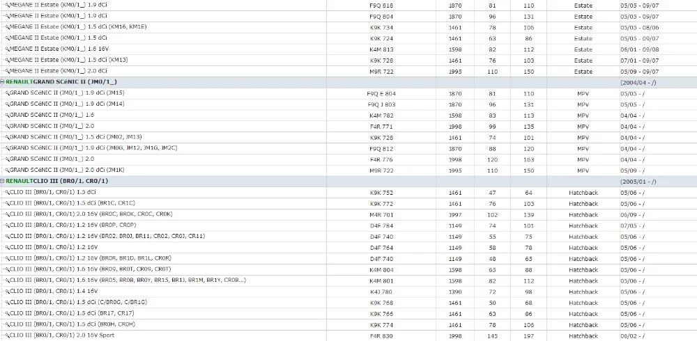Select engine code K4M 801
This screenshot has width=697, height=341.
coord(381,281)
